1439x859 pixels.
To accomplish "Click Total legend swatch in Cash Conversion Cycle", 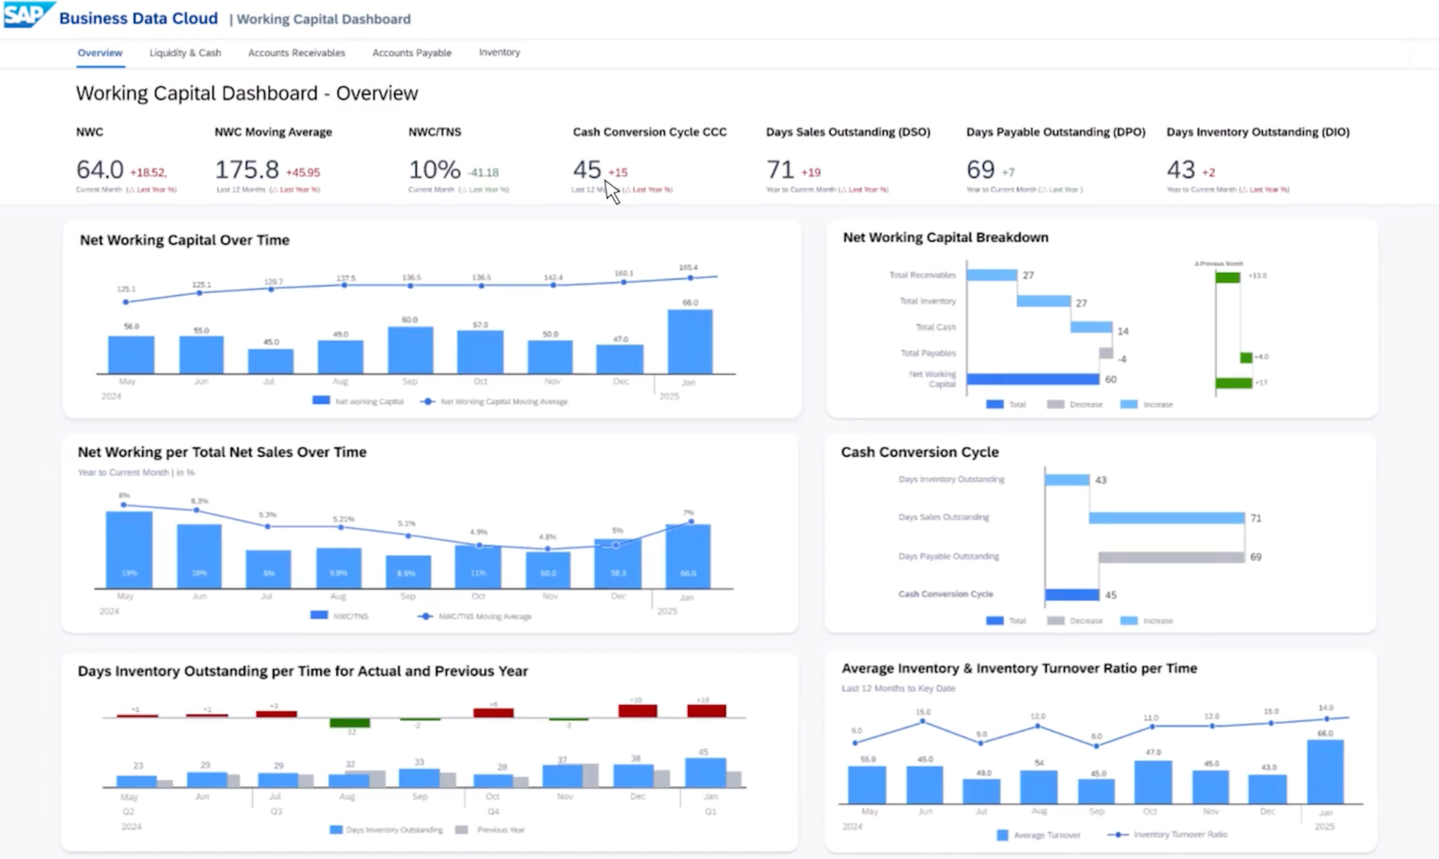I will point(995,621).
